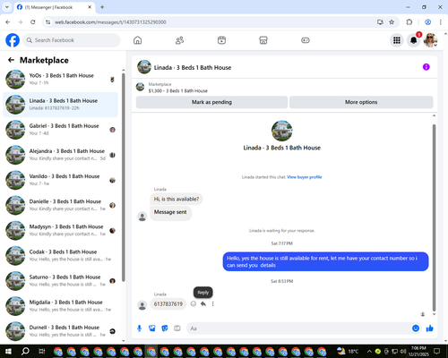Screen dimensions: 448x358
Task: Open Windows taskbar search
Action: point(25,351)
